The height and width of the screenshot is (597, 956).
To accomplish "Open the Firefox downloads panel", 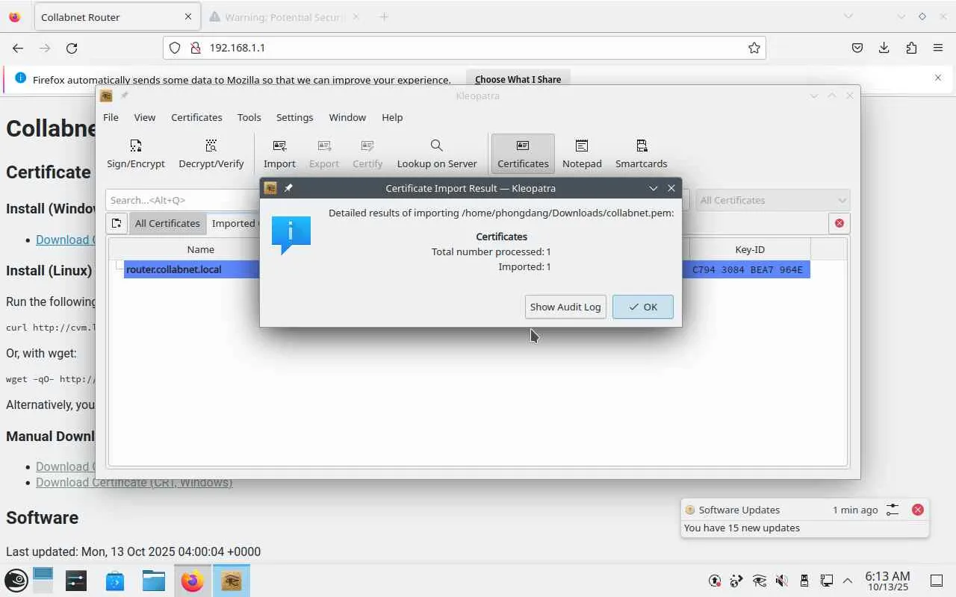I will click(x=884, y=48).
